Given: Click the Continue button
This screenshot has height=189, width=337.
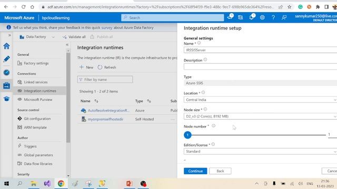Looking at the screenshot, I should point(195,171).
